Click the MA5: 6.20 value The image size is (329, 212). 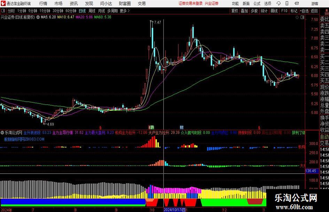click(x=48, y=17)
